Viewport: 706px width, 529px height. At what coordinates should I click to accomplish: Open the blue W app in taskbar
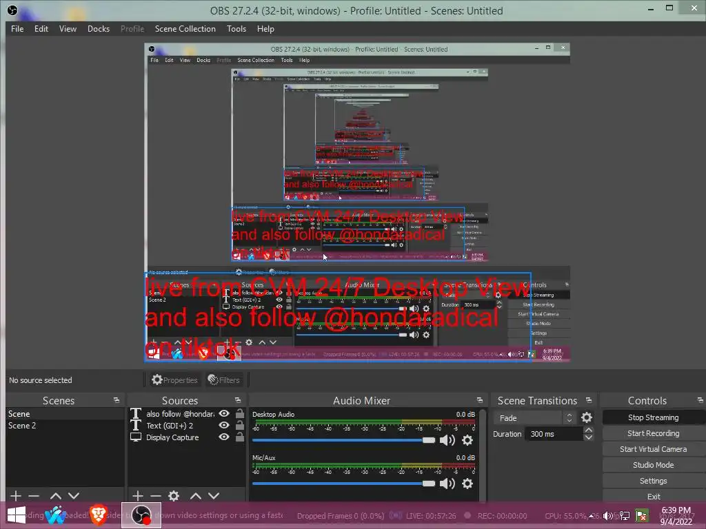click(x=56, y=515)
